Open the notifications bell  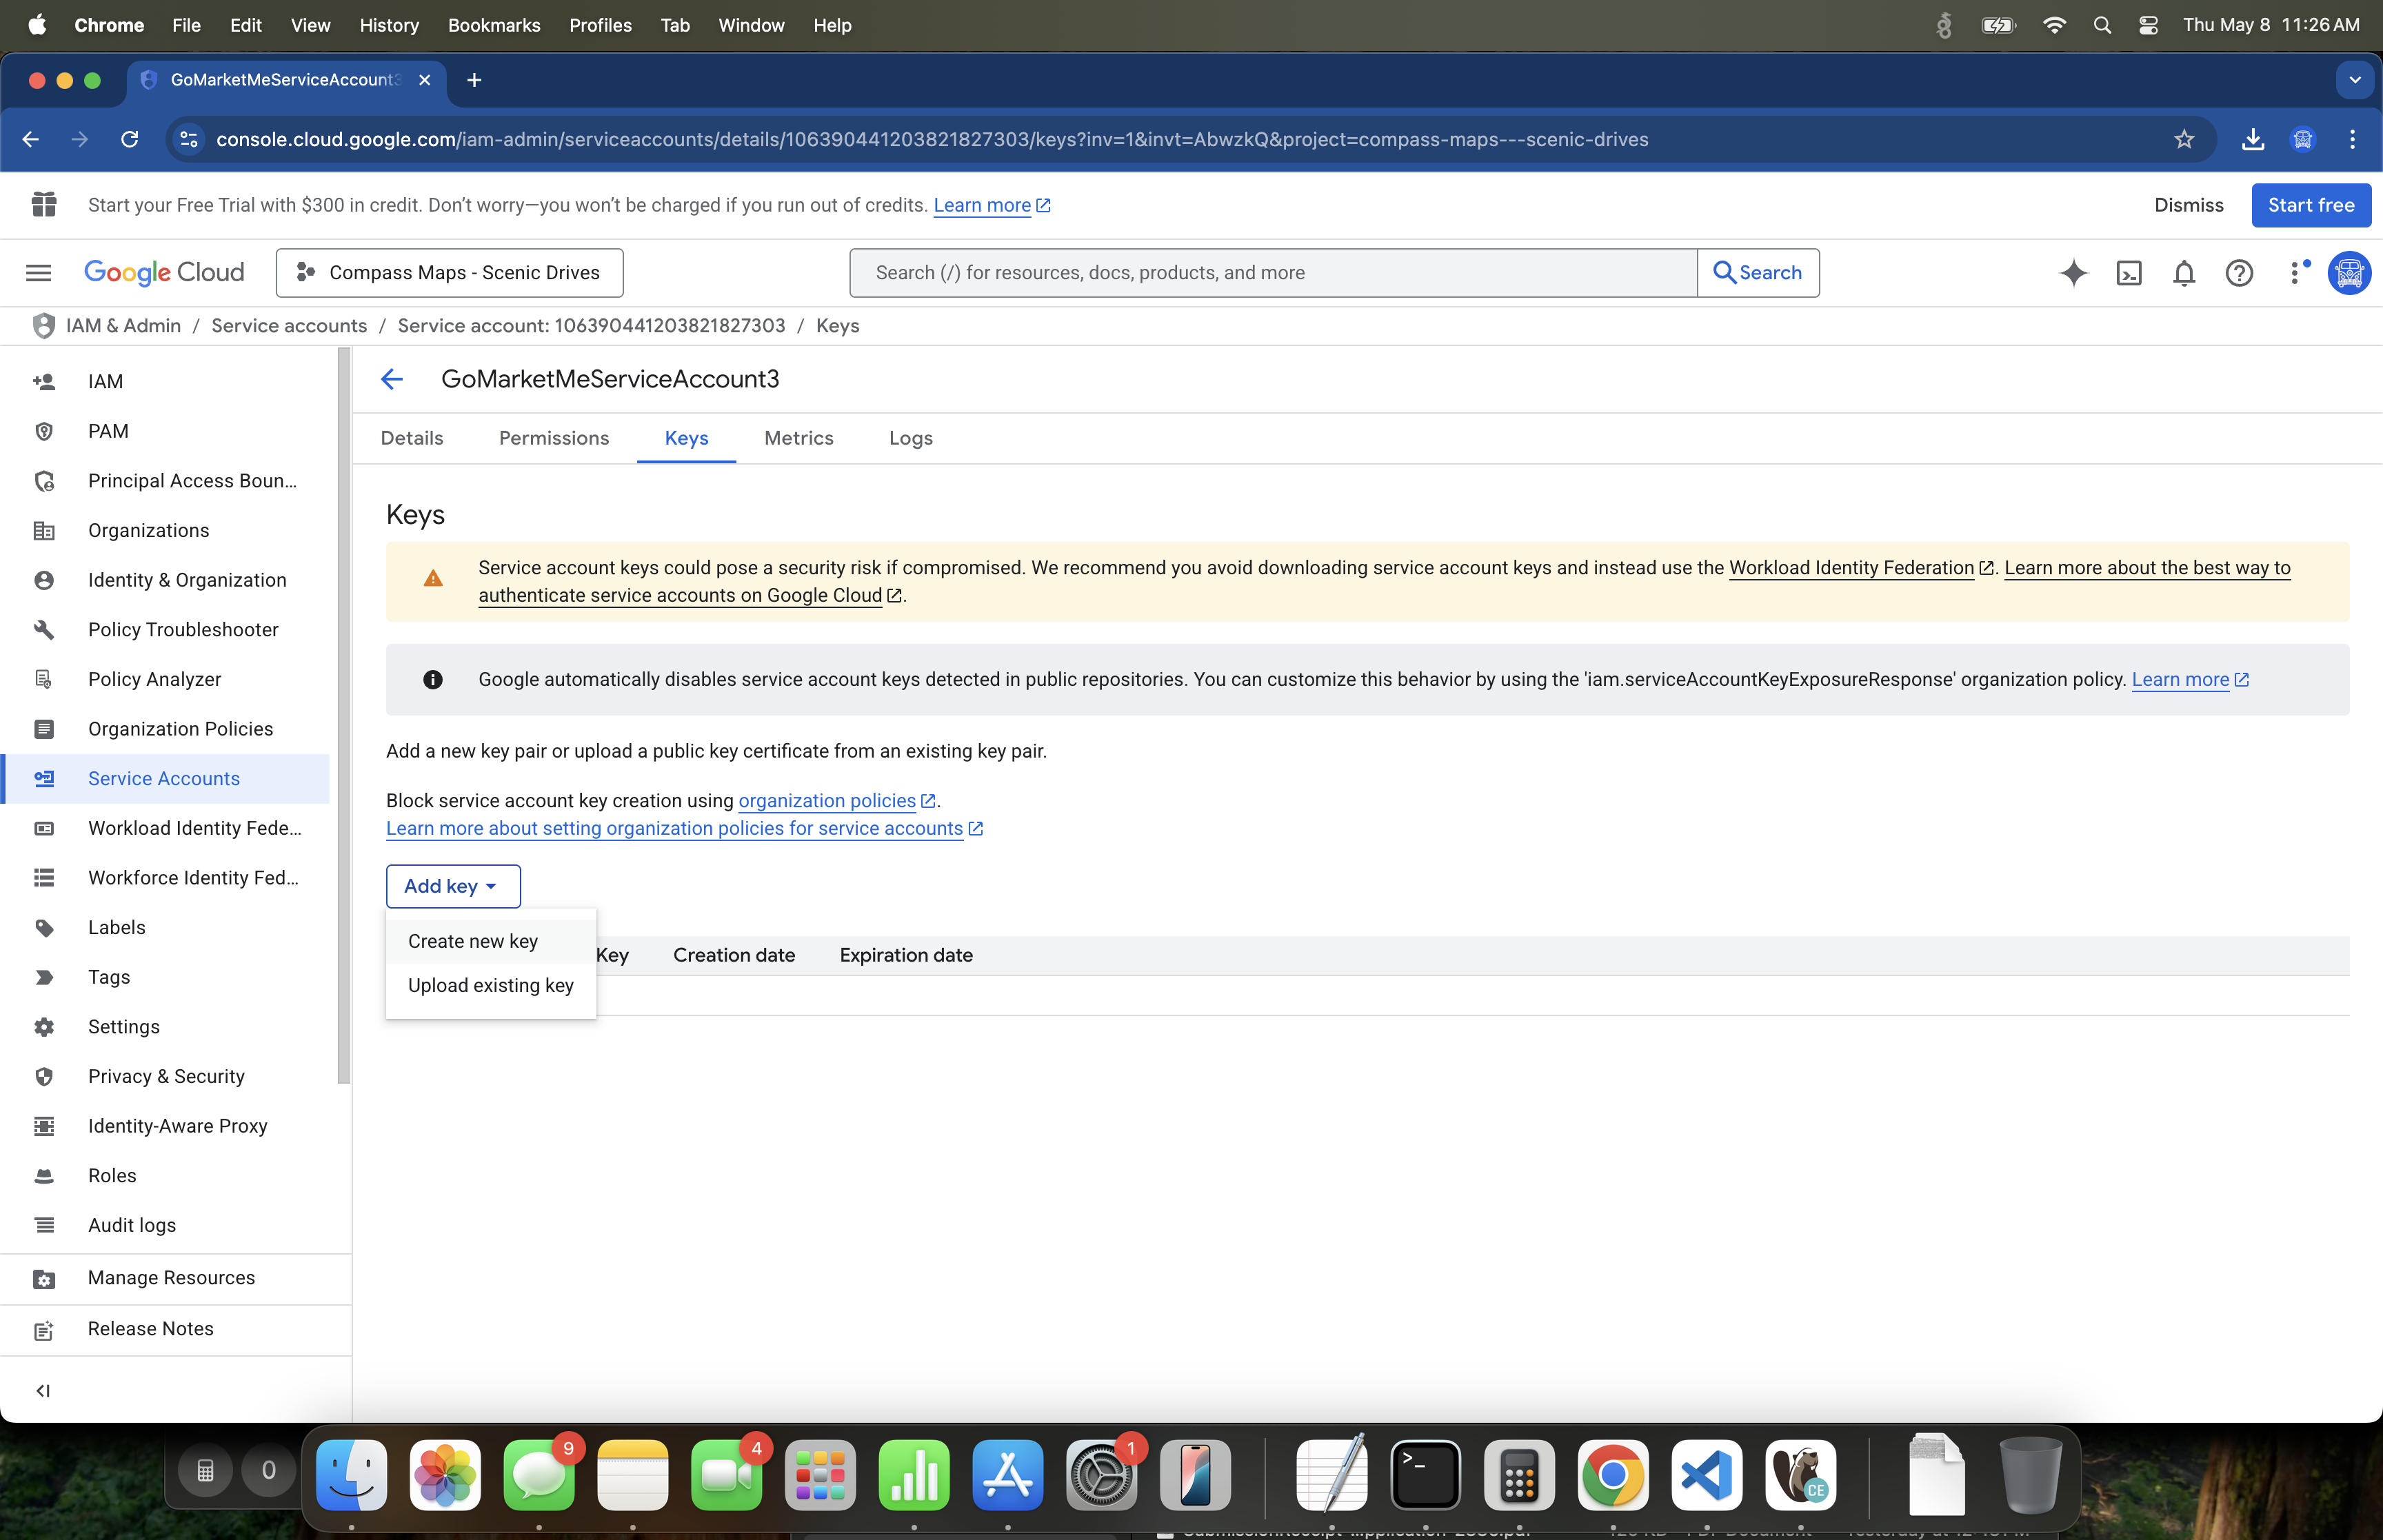[x=2184, y=272]
